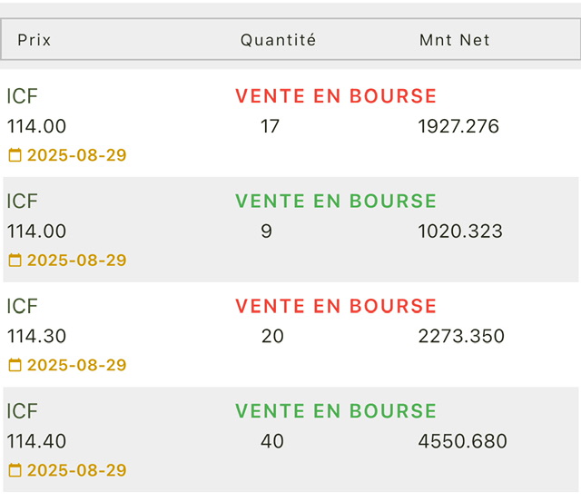Screen dimensions: 581x502
Task: Click the price 114.30
Action: (x=36, y=337)
